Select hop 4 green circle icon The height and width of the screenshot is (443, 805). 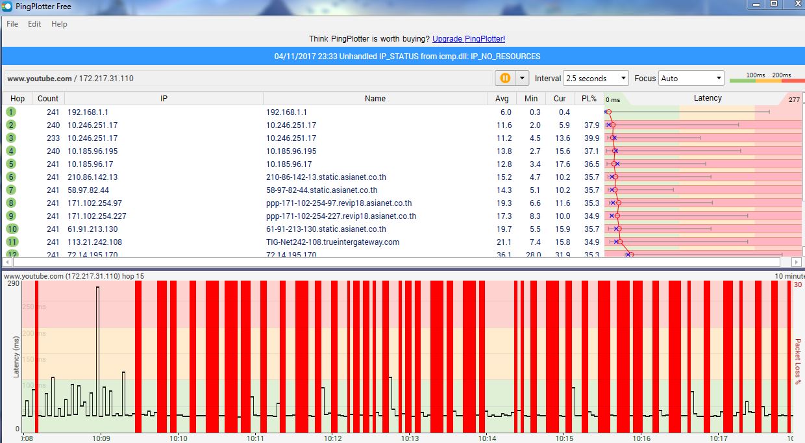[11, 151]
